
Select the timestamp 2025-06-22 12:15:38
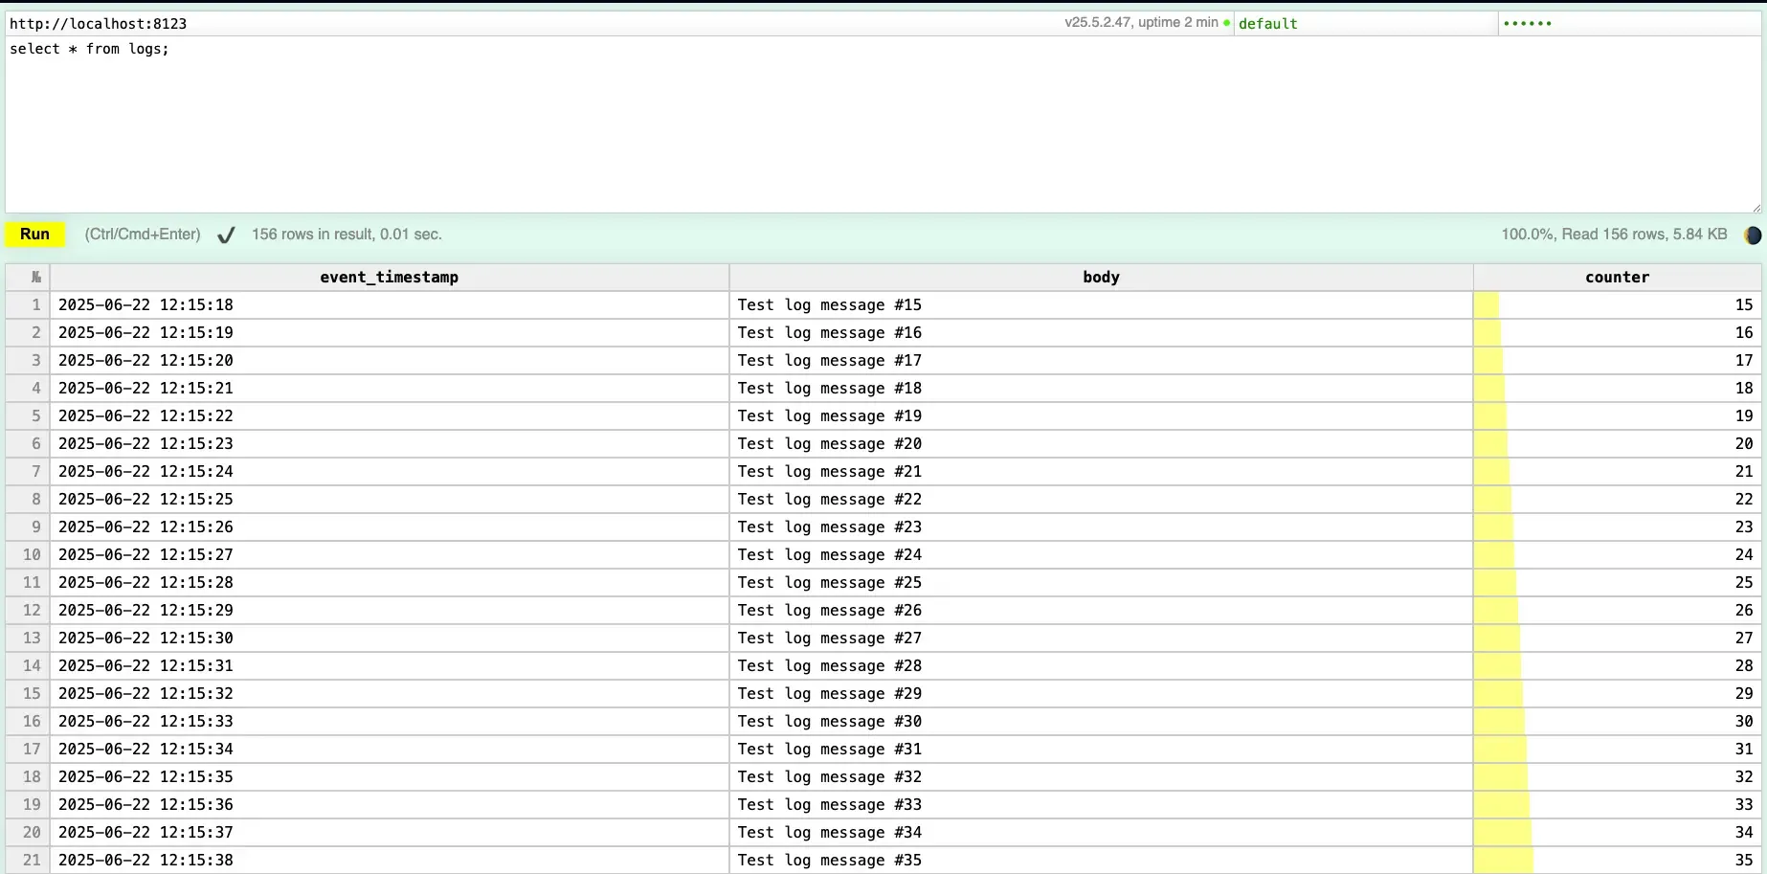390,860
